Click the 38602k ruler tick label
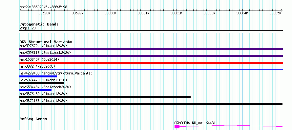The height and width of the screenshot is (130, 292). [177, 13]
